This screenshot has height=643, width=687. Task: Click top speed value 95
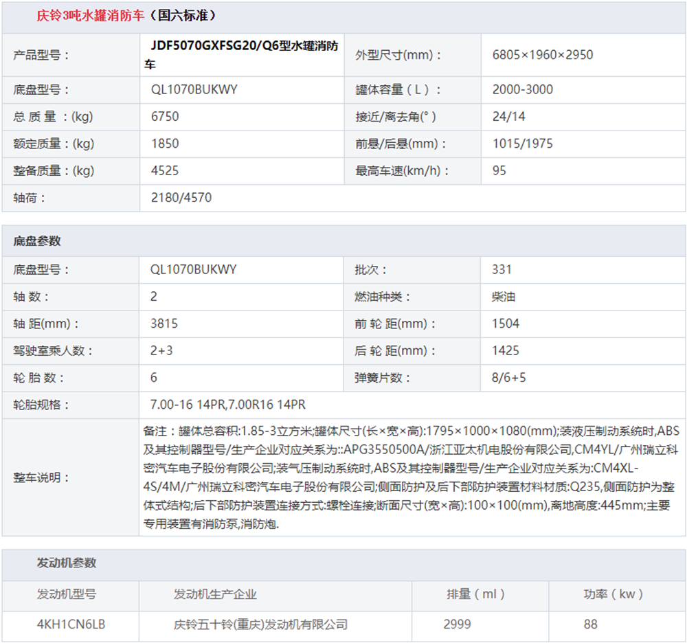coord(499,171)
